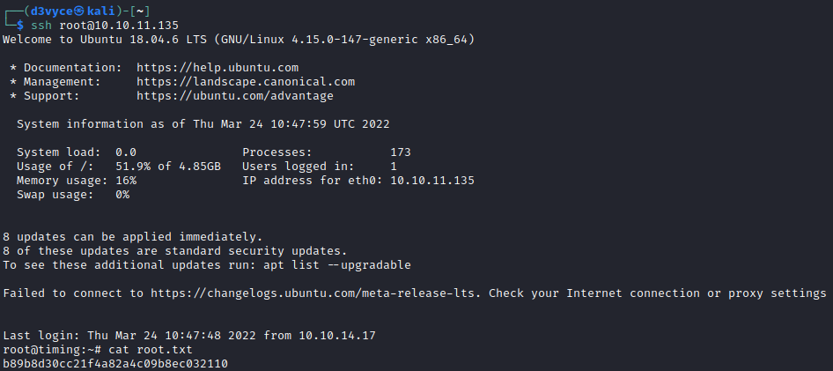
Task: Click the cat root.txt command
Action: tap(125, 350)
